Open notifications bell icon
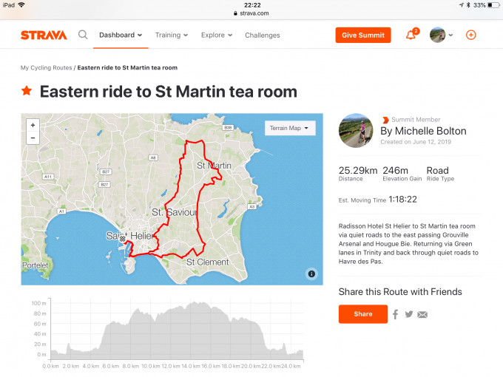The width and height of the screenshot is (503, 377). pyautogui.click(x=411, y=35)
